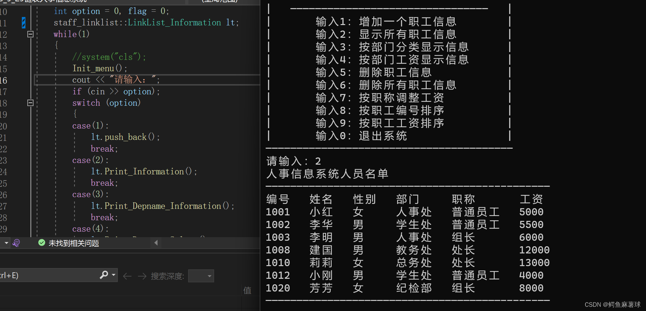The image size is (646, 311).
Task: Click console menu line 输入2: 显示所有职工信息
Action: (x=386, y=34)
